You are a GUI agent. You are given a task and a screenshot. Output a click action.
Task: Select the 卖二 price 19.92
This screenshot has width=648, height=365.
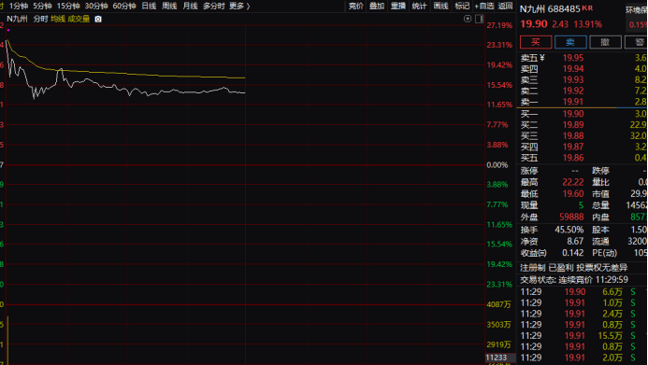(573, 91)
